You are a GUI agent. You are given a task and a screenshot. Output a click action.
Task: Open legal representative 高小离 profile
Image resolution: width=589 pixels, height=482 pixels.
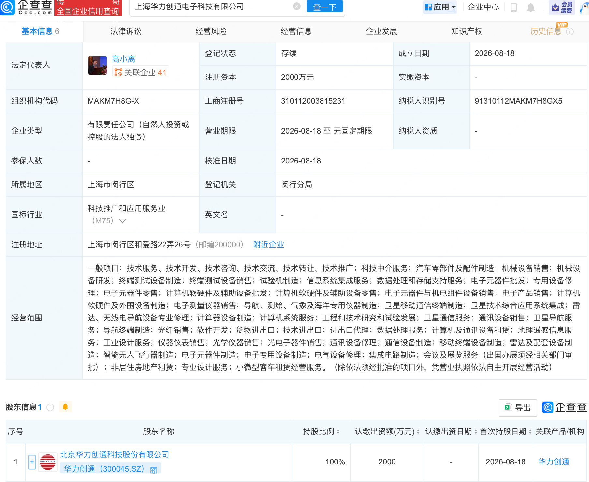[123, 59]
